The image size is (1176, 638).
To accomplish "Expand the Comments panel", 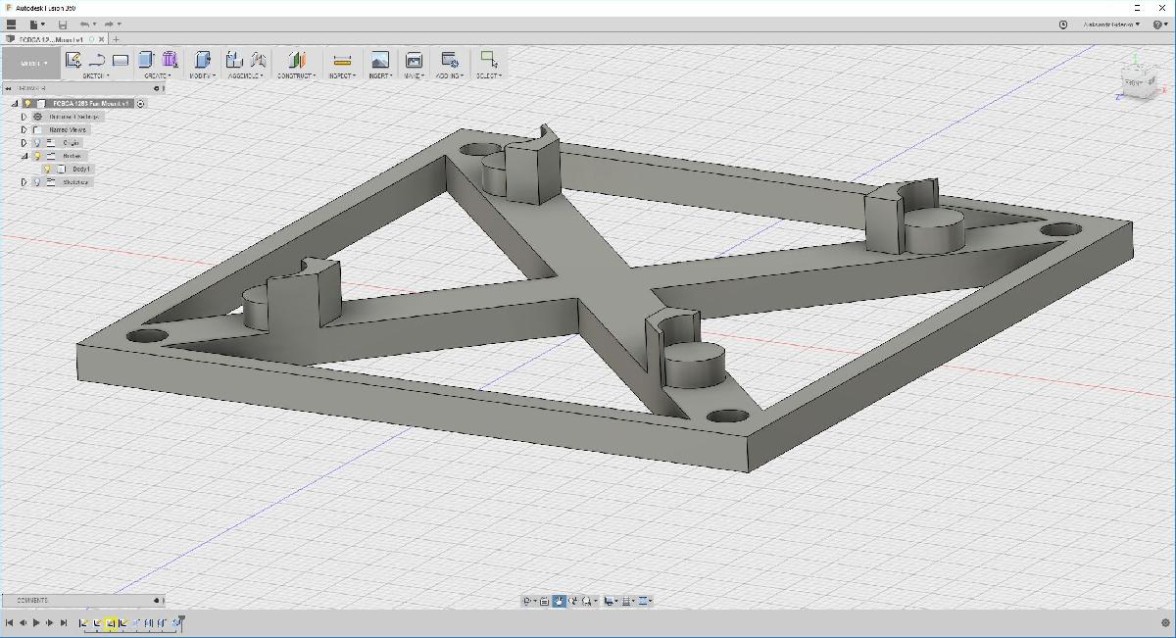I will tap(159, 600).
